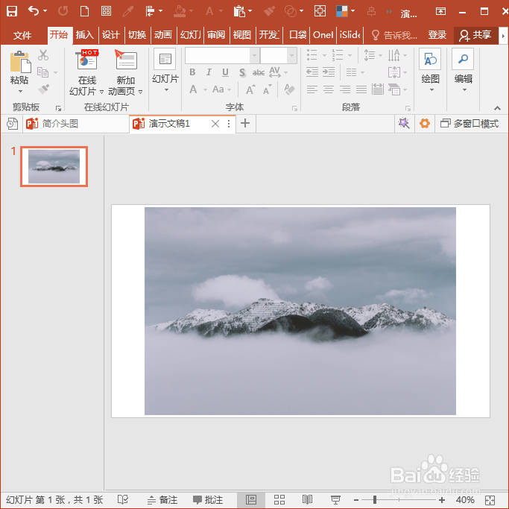This screenshot has height=509, width=509.
Task: Click the Format Painter brush icon
Action: (x=42, y=89)
